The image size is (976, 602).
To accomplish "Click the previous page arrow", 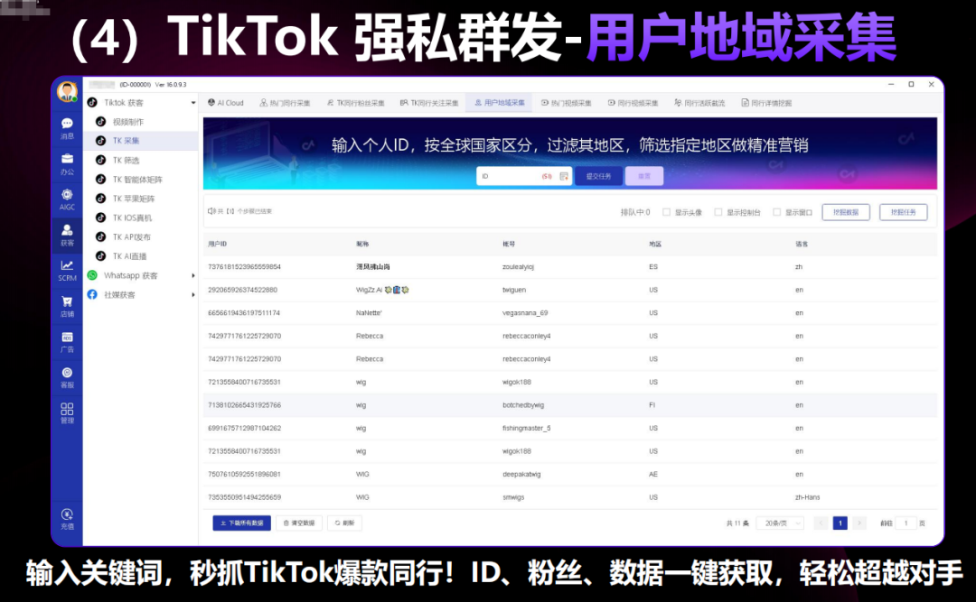I will [x=821, y=523].
